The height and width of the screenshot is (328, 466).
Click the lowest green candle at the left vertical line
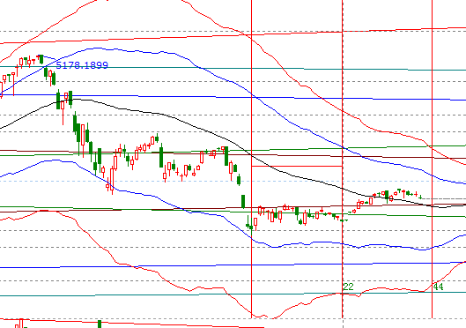pos(251,227)
